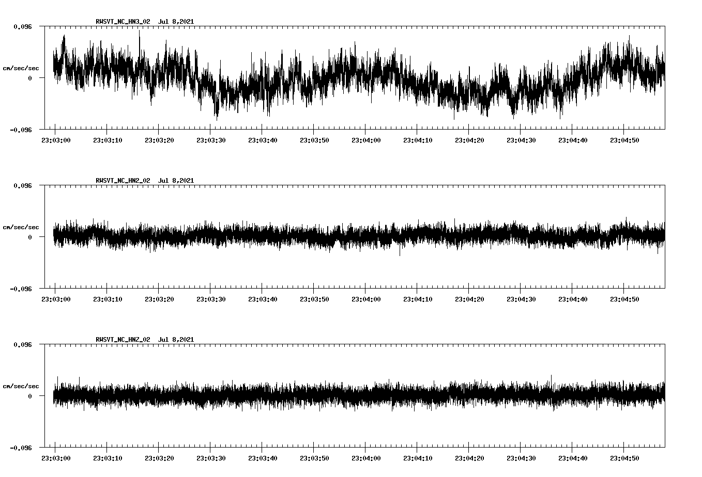This screenshot has height=477, width=702.
Task: Click the Jul 8,2021 date label on bottom plot
Action: click(x=177, y=338)
